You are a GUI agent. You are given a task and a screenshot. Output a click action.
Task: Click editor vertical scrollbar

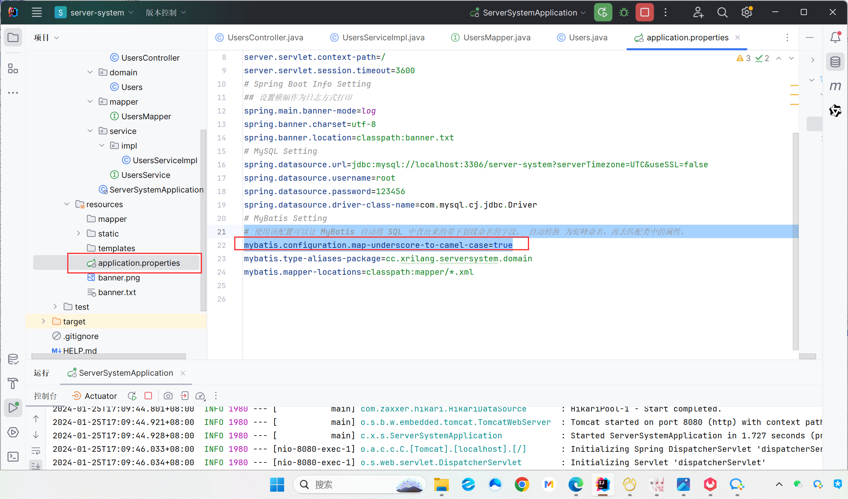[x=795, y=241]
